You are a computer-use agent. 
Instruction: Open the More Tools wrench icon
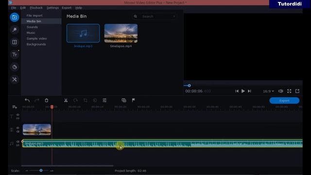click(x=15, y=80)
